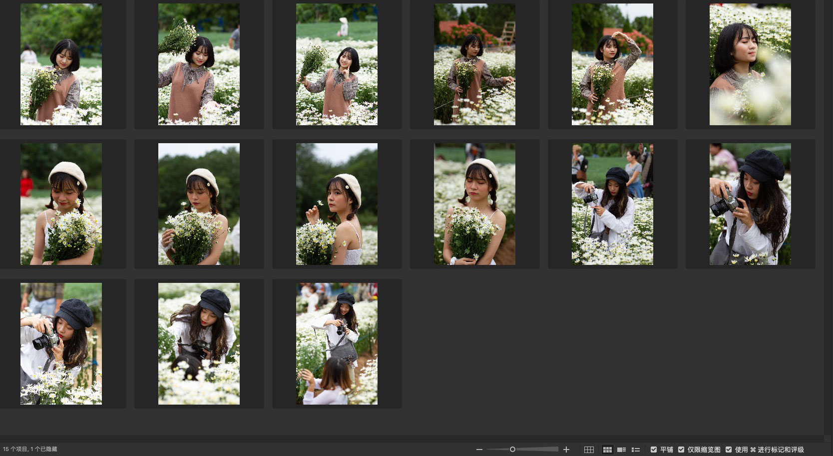The width and height of the screenshot is (833, 456).
Task: Select first photo of girl holding bouquet
Action: tap(61, 64)
